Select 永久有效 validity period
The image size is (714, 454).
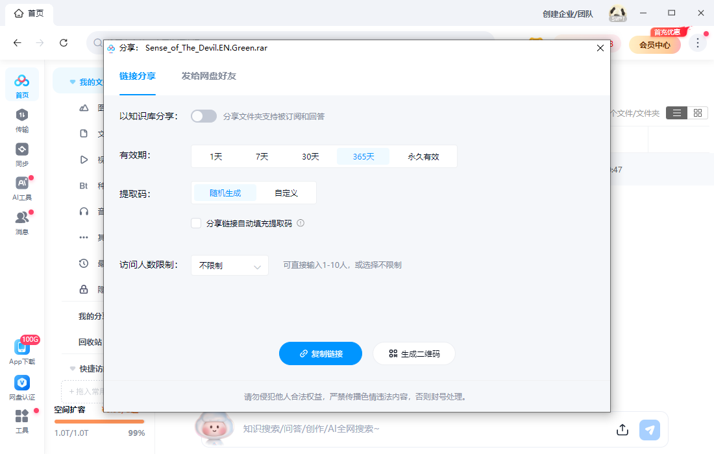tap(423, 156)
